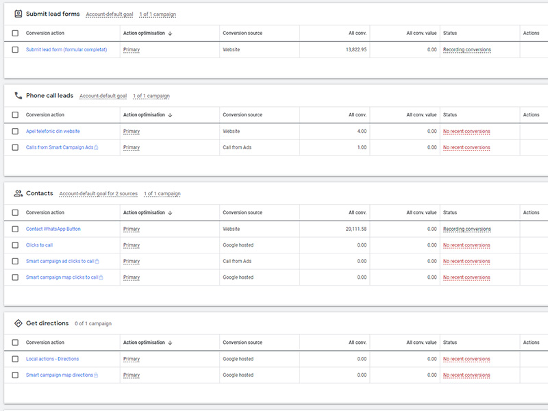Open Calls from Smart Campaign Ads action
This screenshot has width=548, height=411.
point(60,147)
